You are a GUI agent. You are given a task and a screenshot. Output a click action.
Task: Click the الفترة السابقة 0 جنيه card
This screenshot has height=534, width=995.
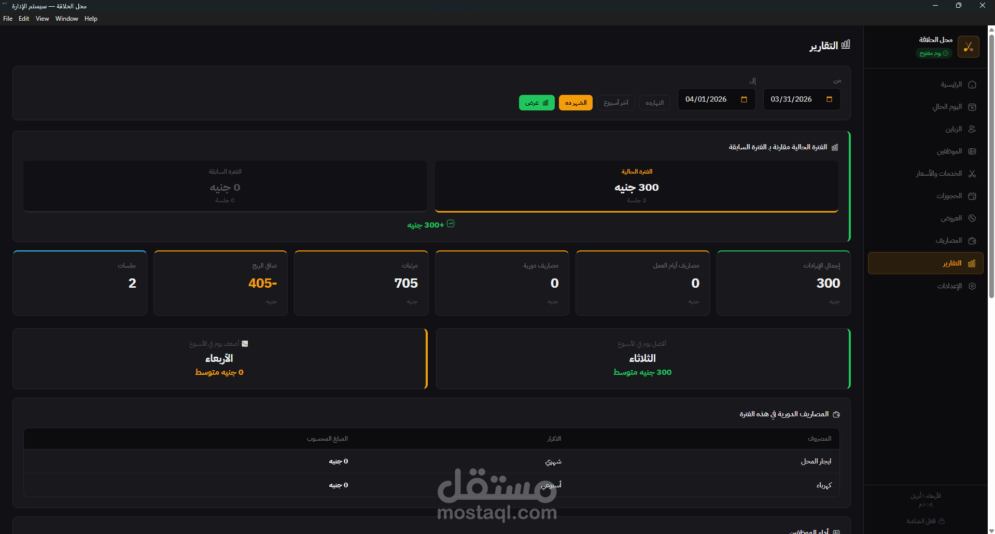(225, 186)
